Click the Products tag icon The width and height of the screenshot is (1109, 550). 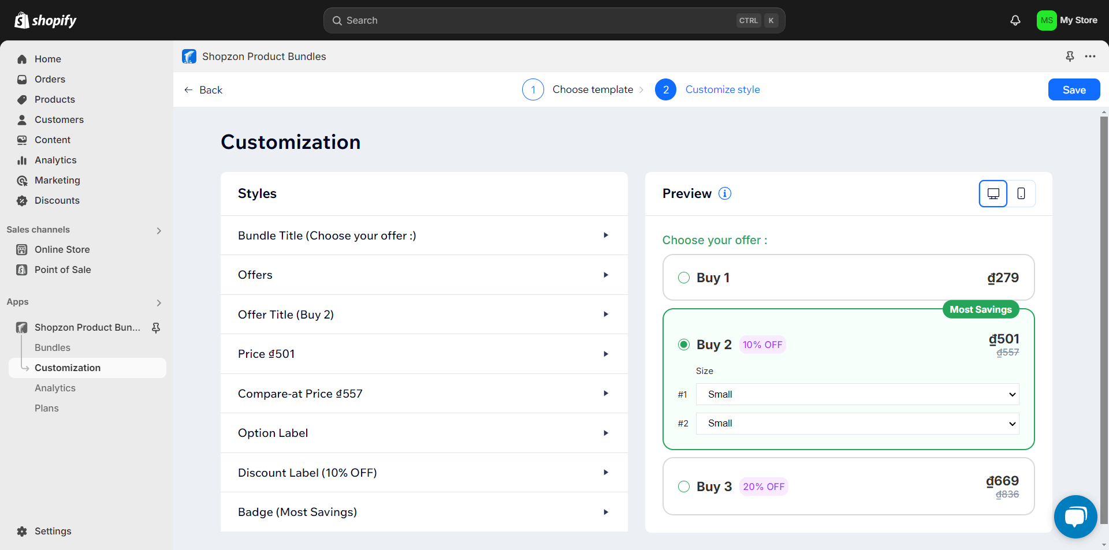[22, 99]
